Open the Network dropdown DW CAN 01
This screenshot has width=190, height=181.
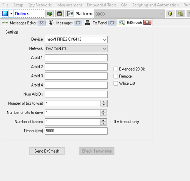click(x=76, y=49)
